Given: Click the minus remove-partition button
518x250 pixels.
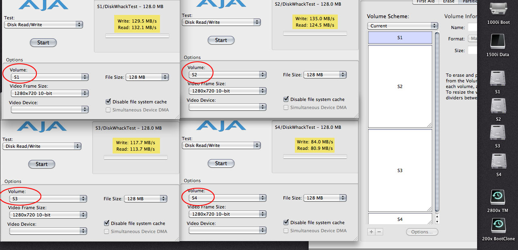Looking at the screenshot, I should (x=379, y=232).
